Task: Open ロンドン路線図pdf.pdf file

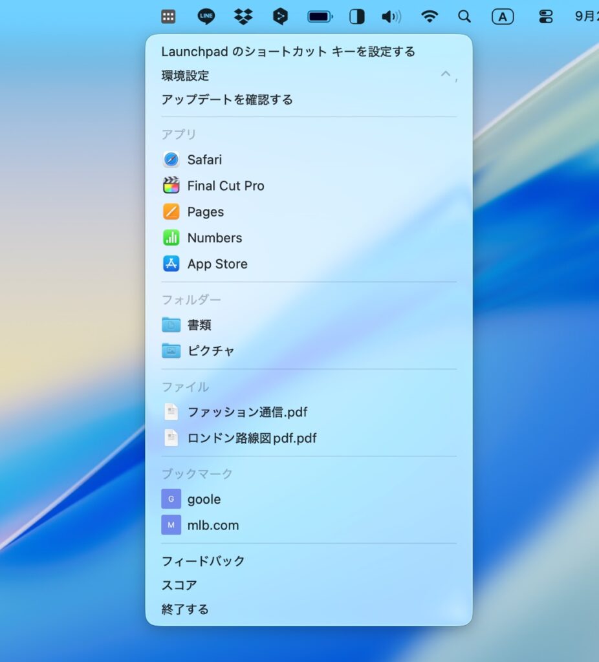Action: click(251, 438)
